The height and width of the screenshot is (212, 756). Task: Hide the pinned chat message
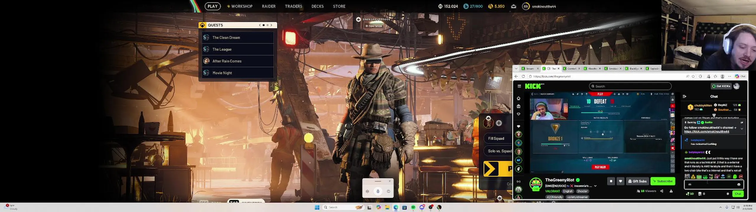pos(742,122)
